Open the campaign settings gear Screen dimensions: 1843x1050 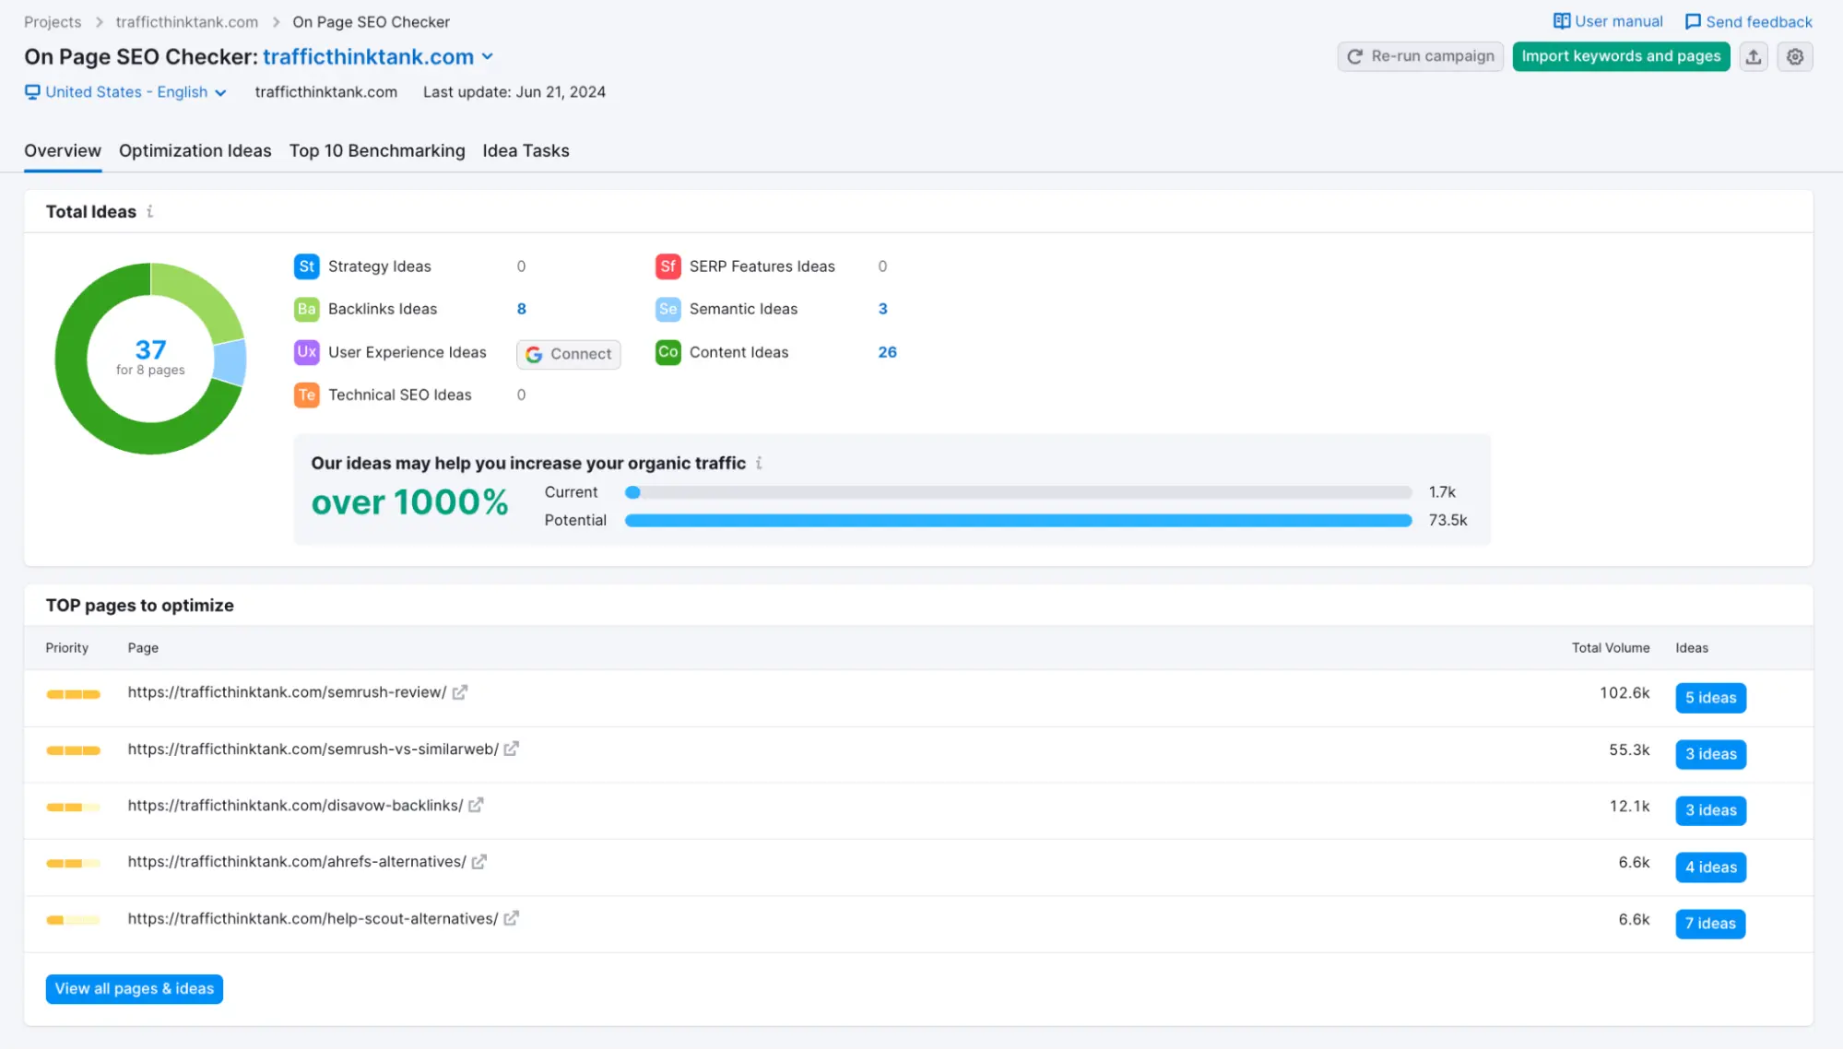[1794, 56]
